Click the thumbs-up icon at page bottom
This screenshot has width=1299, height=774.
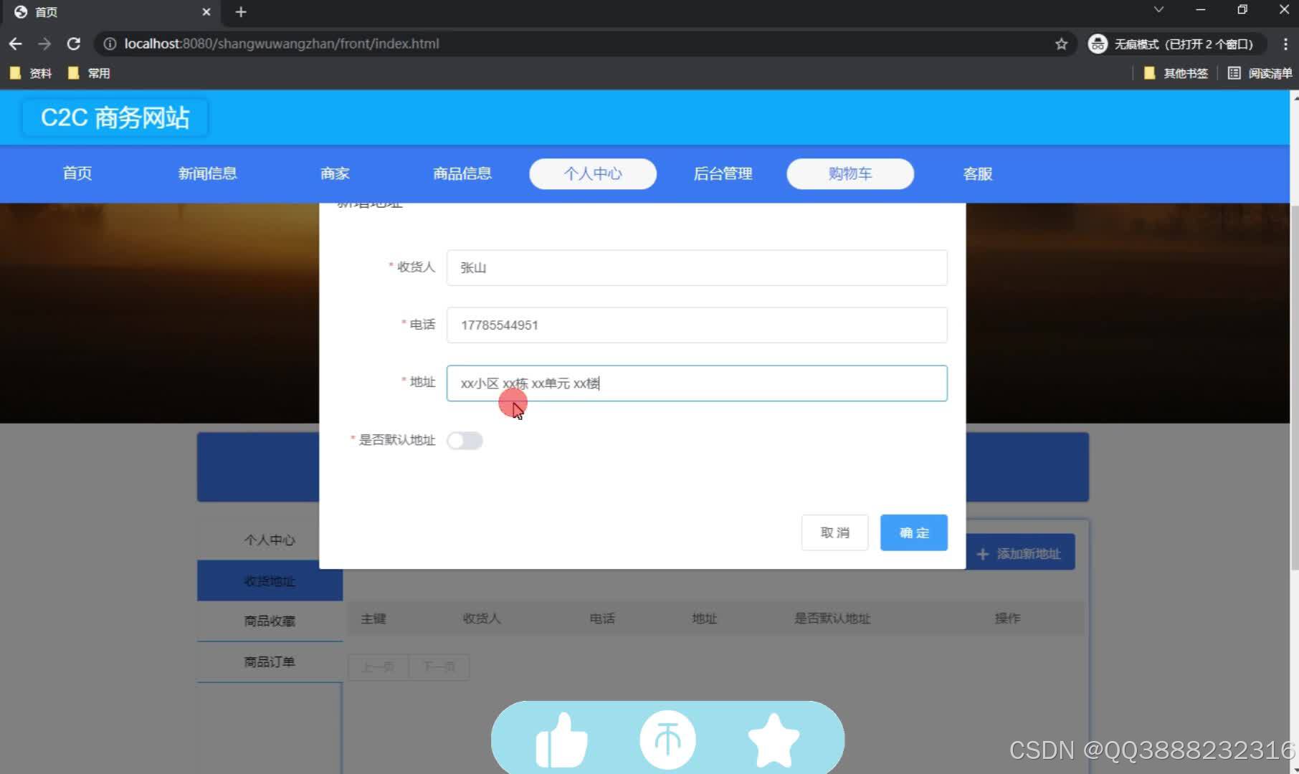coord(562,738)
